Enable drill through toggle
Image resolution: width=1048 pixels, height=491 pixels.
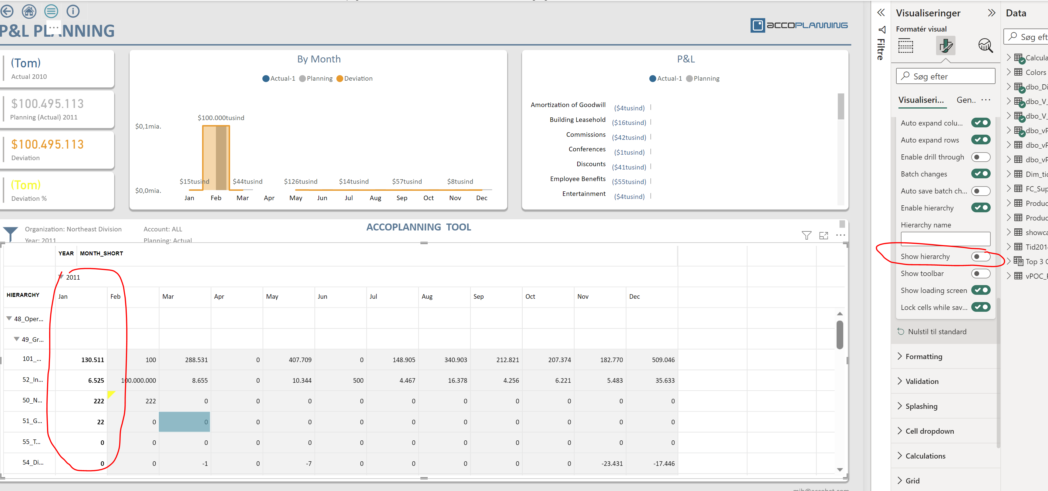point(980,157)
